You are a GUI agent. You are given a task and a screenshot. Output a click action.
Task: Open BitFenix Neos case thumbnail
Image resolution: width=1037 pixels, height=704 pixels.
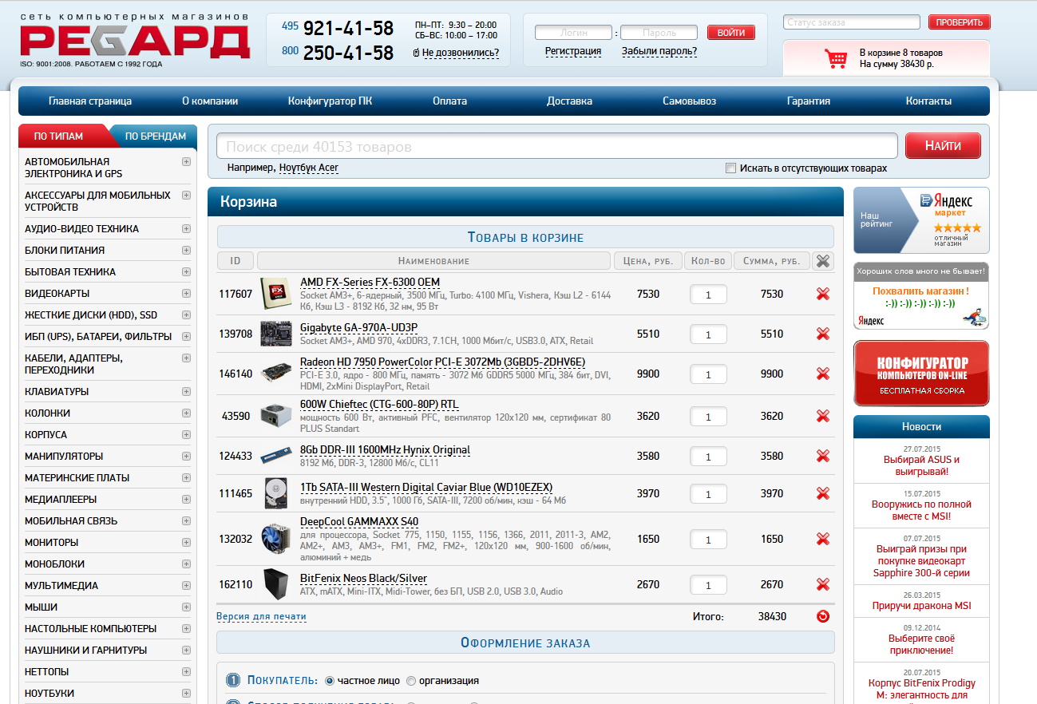pyautogui.click(x=276, y=584)
